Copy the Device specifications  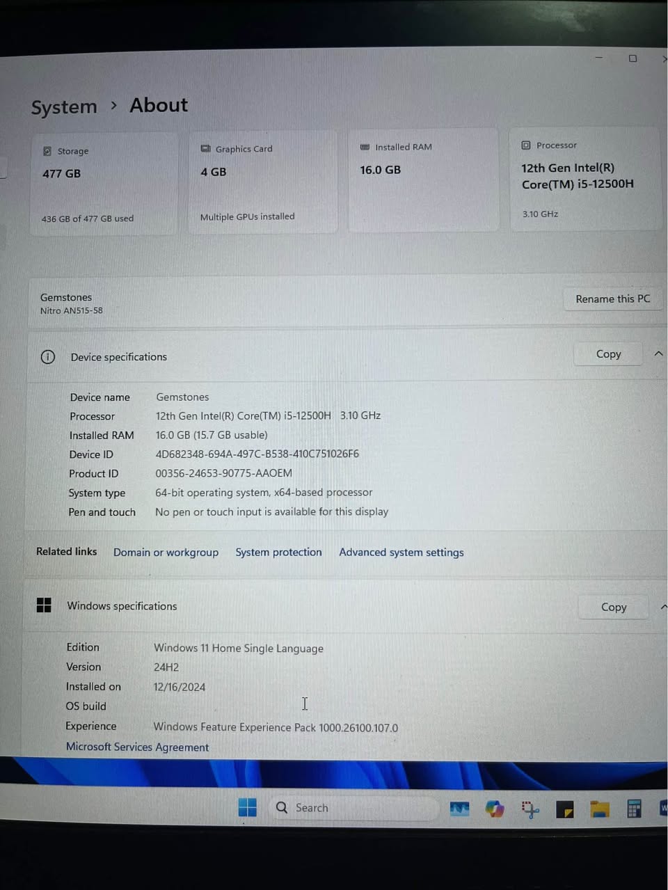pyautogui.click(x=608, y=354)
